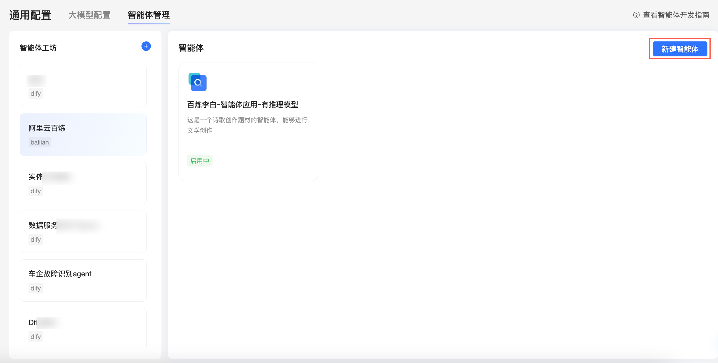Click the agent description text 这是一个诗歌创作
718x363 pixels.
pos(248,125)
